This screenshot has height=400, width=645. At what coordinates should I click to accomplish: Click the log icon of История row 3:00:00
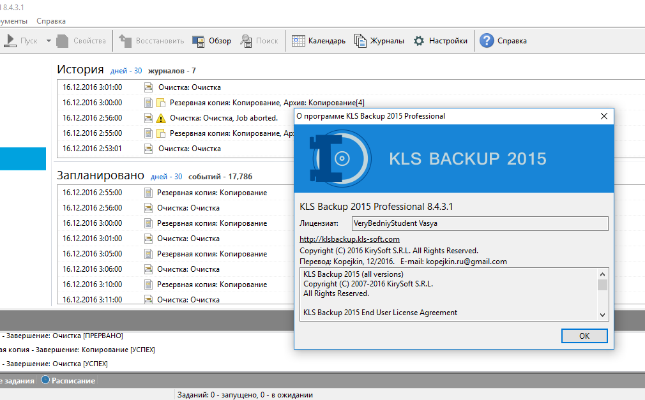click(x=149, y=103)
